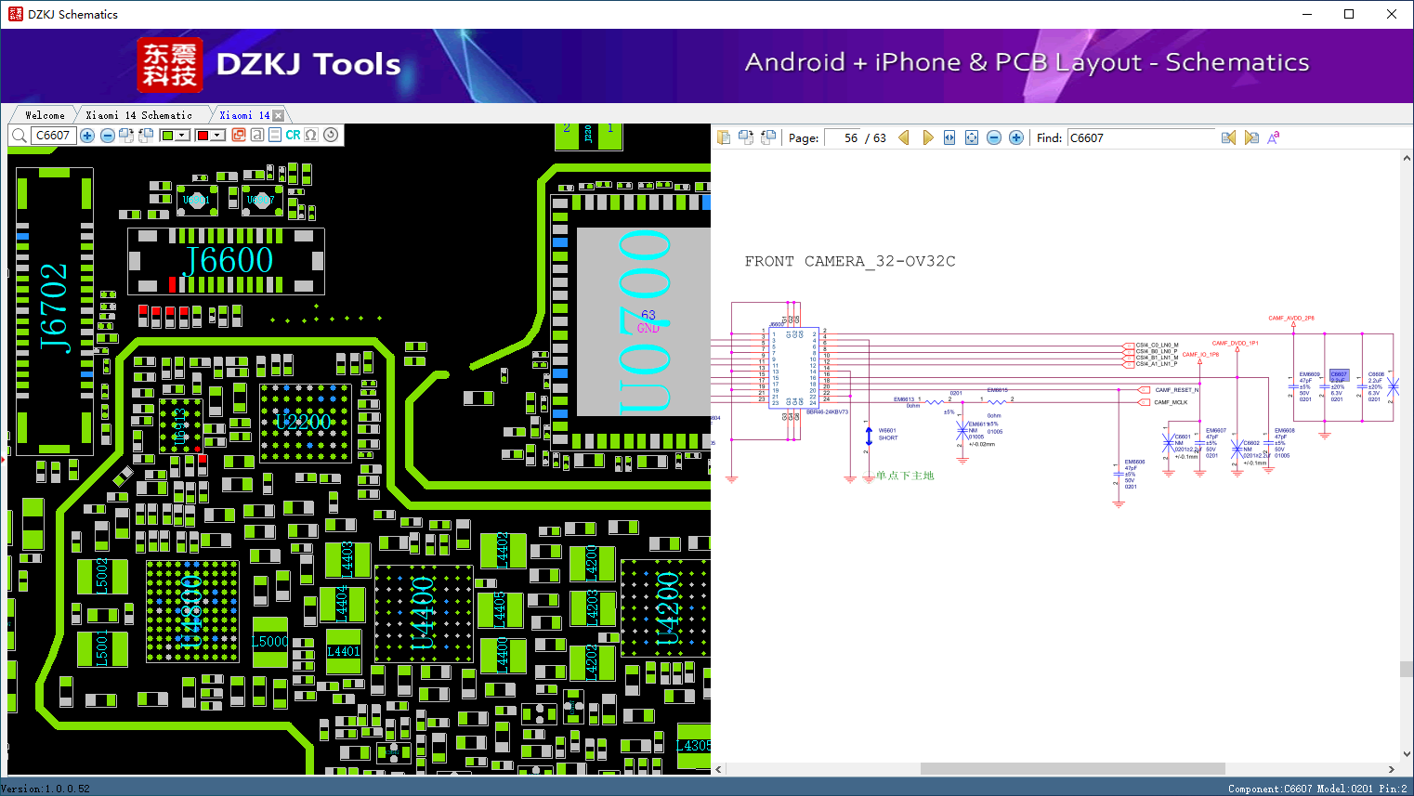1414x796 pixels.
Task: Click the L5000 inductor on the PCB
Action: tap(270, 643)
